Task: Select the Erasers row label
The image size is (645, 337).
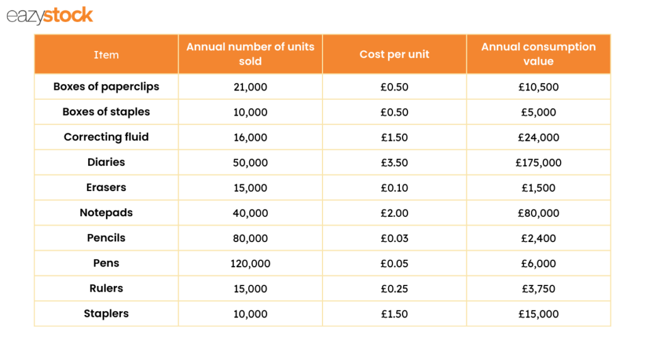Action: (x=106, y=187)
